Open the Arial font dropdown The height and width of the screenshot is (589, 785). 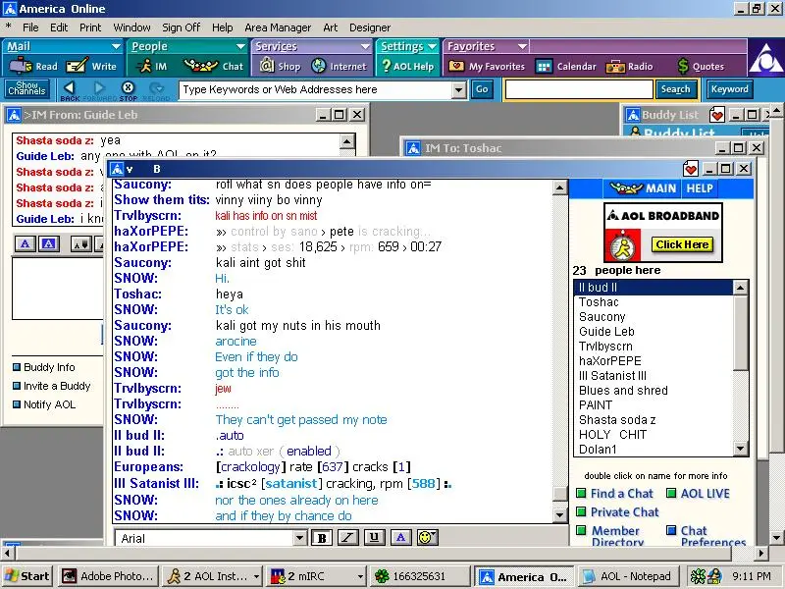(x=299, y=538)
